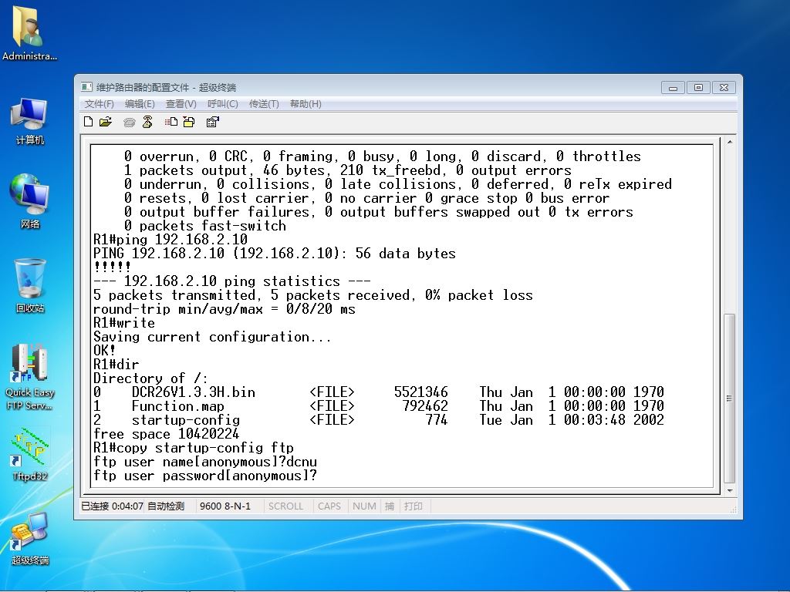Click the 'free space 10420224' line
This screenshot has height=592, width=790.
click(167, 434)
